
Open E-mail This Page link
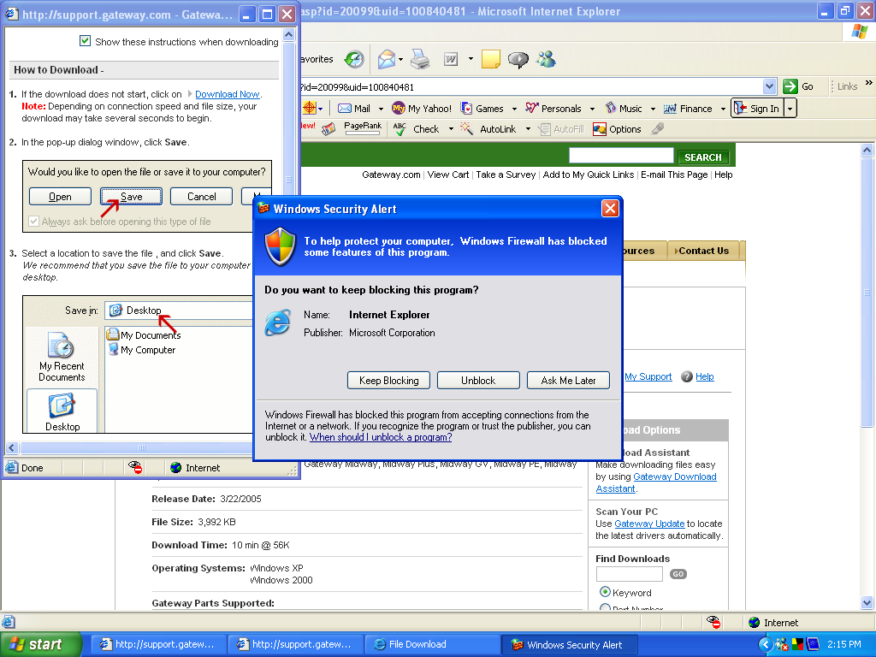674,175
